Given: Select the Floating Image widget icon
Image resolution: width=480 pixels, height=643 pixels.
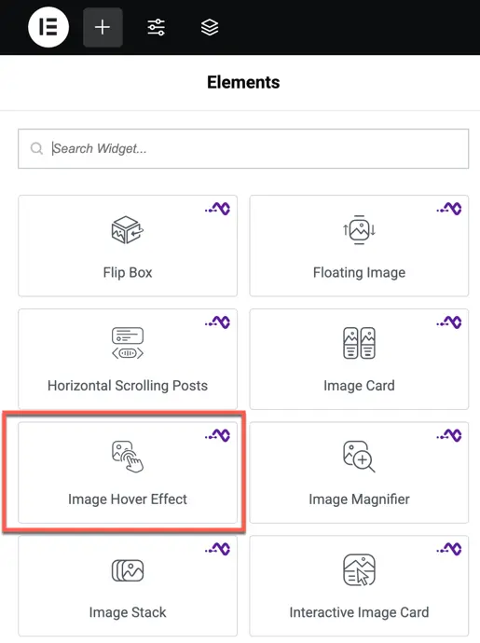Looking at the screenshot, I should click(x=360, y=230).
